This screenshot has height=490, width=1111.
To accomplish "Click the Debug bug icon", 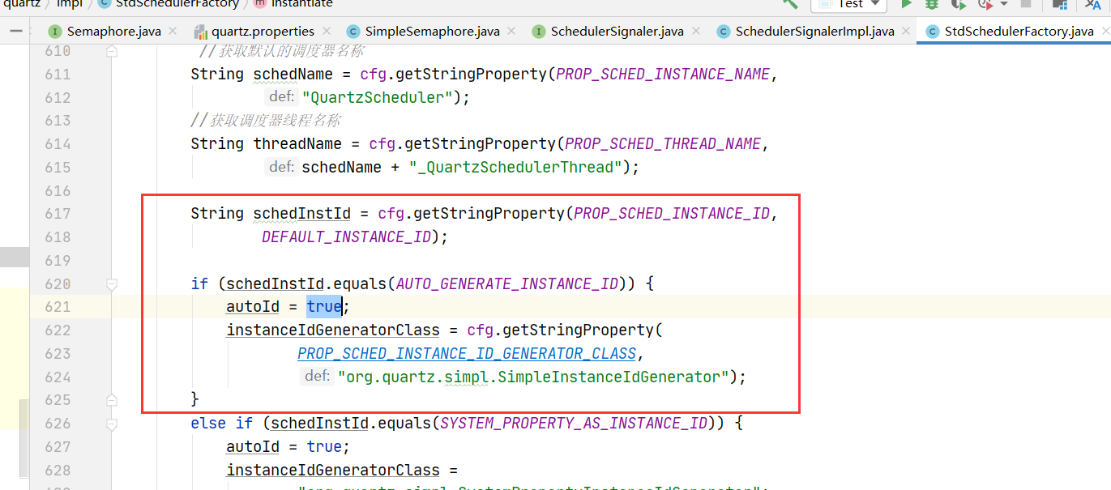I will [932, 4].
